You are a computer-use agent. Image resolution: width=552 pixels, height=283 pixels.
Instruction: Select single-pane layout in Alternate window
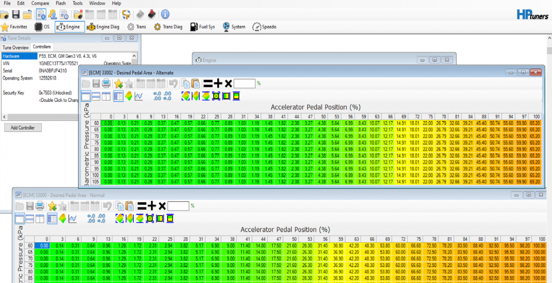click(86, 96)
